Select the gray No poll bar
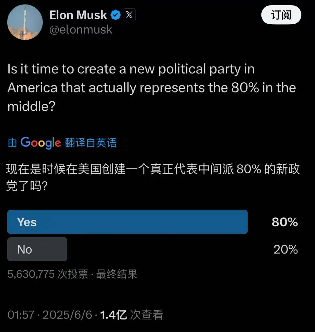315x332 pixels. pyautogui.click(x=37, y=249)
